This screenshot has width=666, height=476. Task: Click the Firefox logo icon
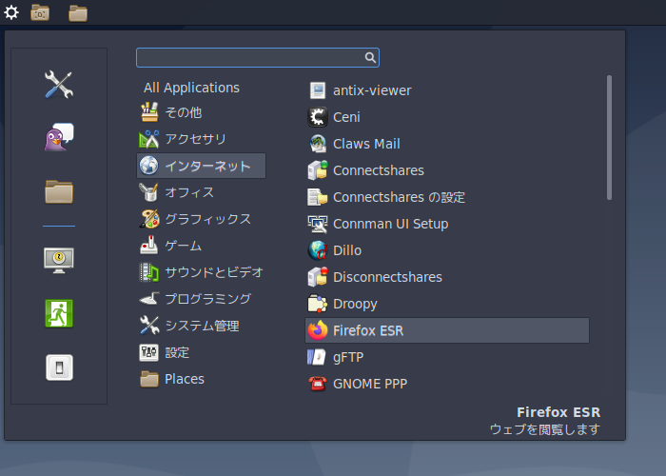(x=317, y=330)
